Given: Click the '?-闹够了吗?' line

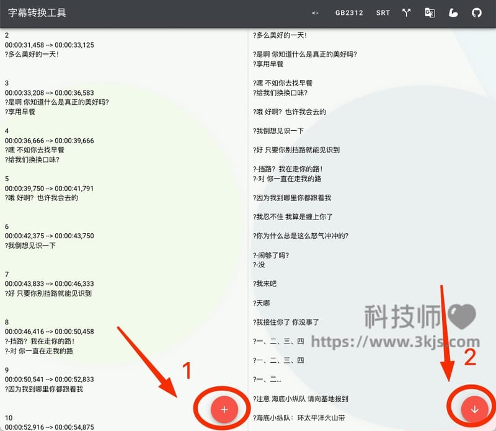Looking at the screenshot, I should tap(271, 255).
